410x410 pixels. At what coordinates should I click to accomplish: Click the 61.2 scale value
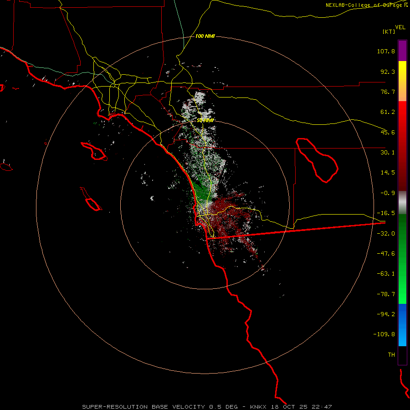point(388,112)
